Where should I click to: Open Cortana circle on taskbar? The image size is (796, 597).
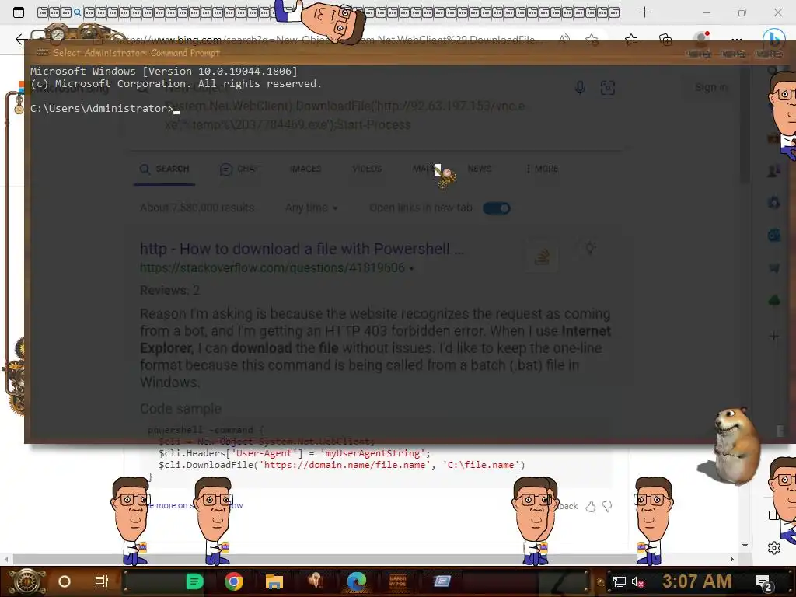pyautogui.click(x=65, y=581)
